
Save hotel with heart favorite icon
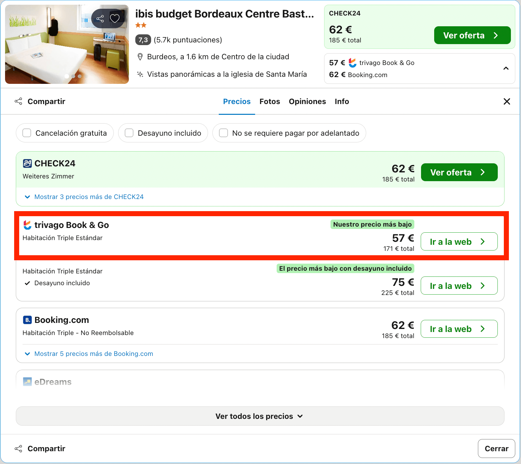(115, 19)
